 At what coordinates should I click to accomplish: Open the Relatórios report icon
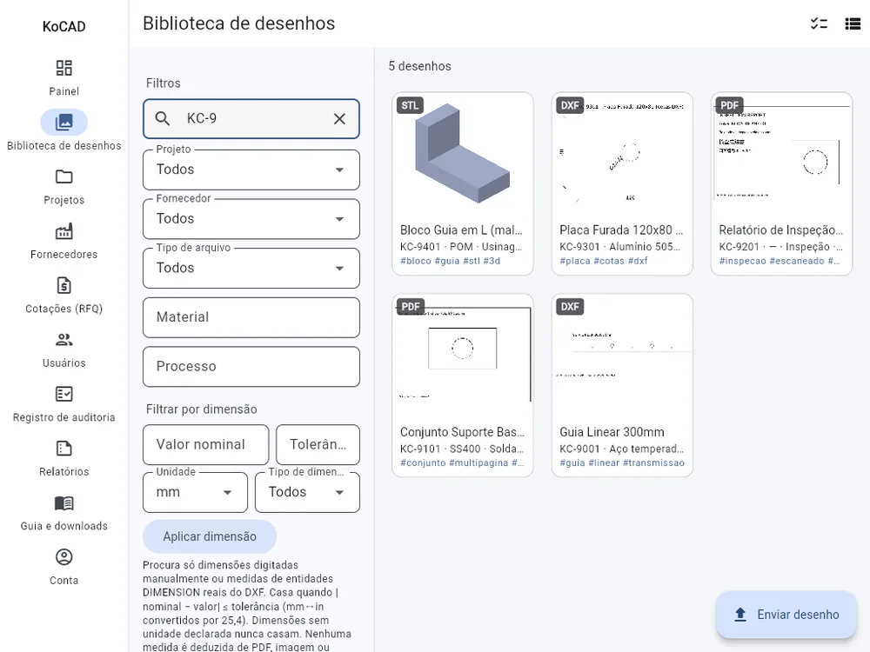pos(64,448)
